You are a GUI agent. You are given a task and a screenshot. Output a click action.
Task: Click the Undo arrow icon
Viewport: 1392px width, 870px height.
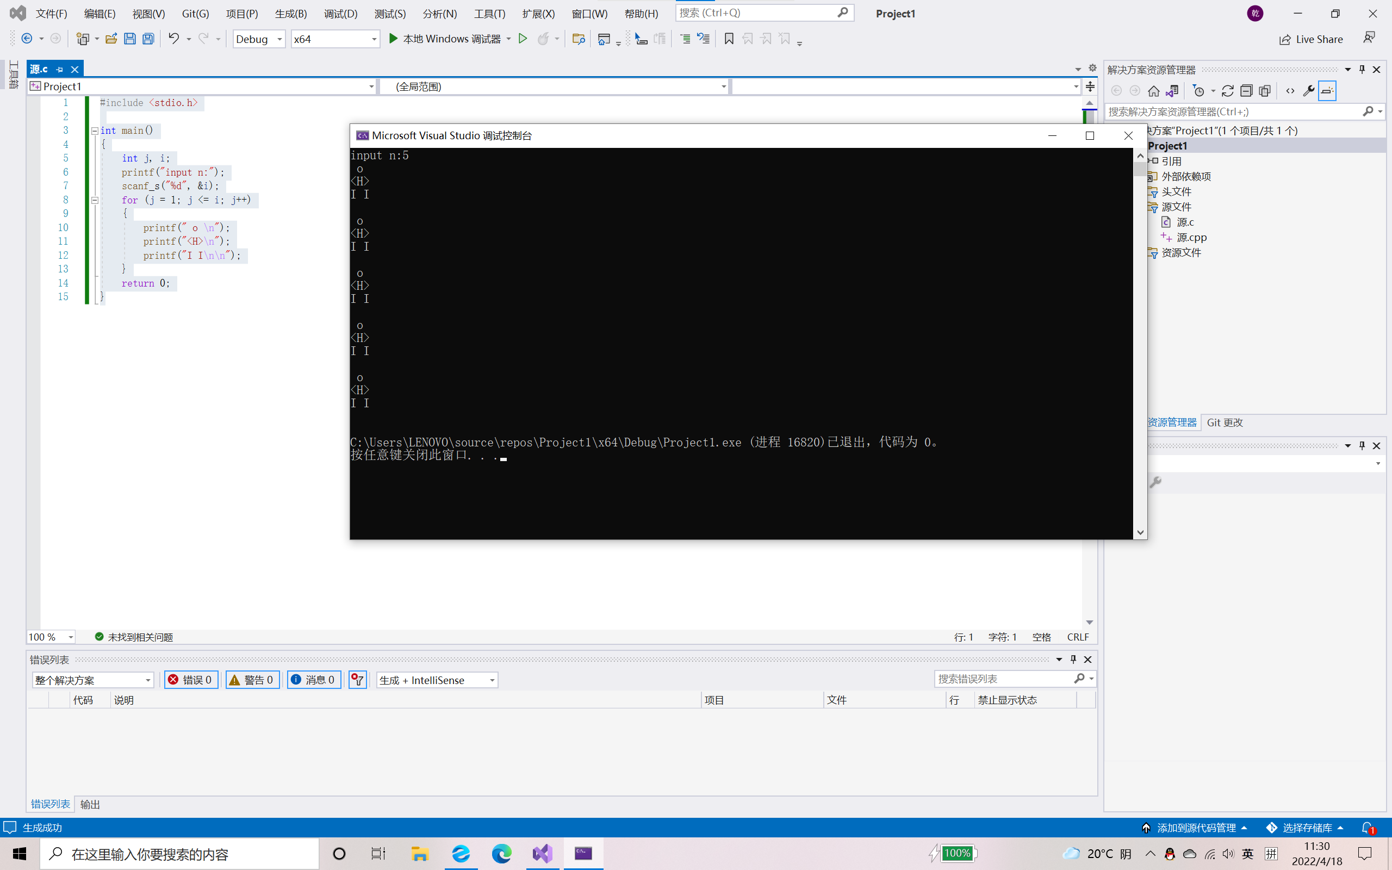pos(173,39)
